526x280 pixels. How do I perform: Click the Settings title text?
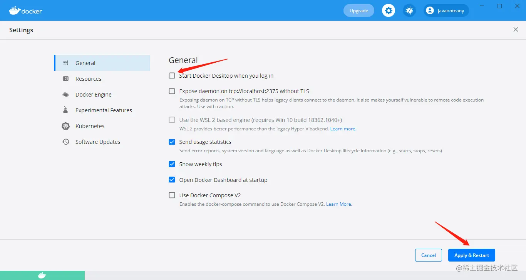click(21, 30)
